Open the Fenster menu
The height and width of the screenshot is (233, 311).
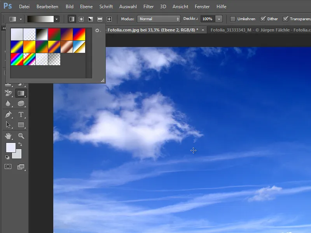point(202,7)
